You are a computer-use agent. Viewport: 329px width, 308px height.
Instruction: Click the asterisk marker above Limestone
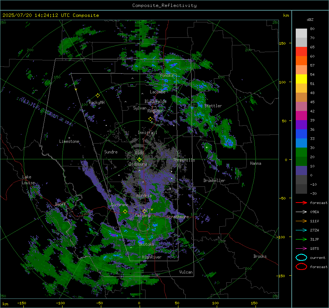click(69, 138)
